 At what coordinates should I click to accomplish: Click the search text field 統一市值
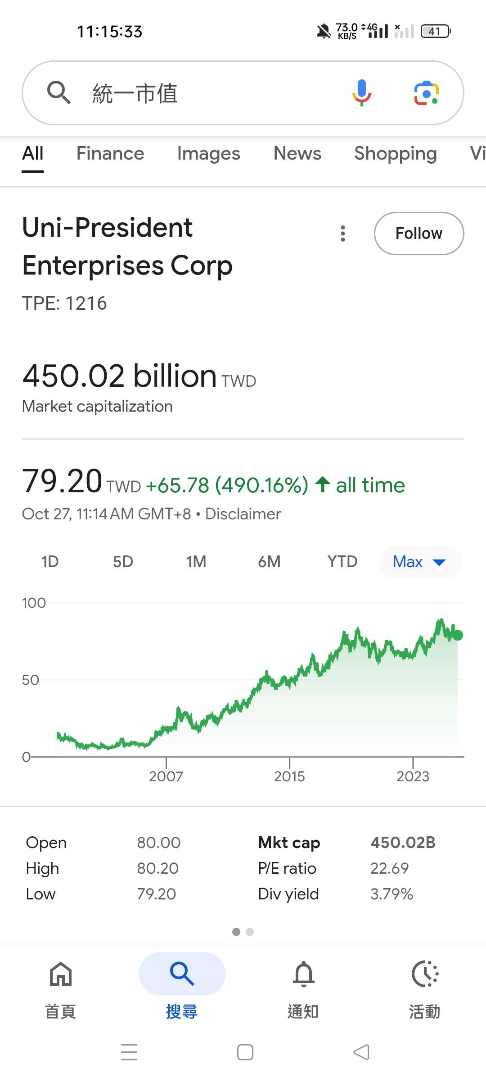click(202, 93)
